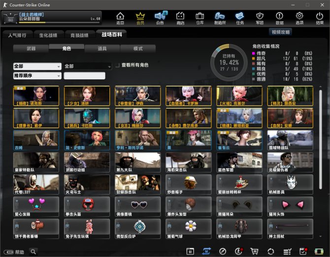
Task: Click the film strip icon in bottom bar
Action: click(319, 251)
